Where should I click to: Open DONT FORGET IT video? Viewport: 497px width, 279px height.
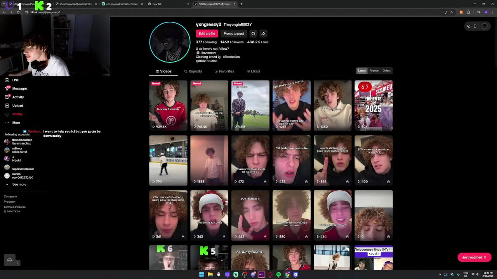point(250,215)
